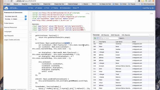
Task: Expand Ajax Requests section
Action: [9, 35]
